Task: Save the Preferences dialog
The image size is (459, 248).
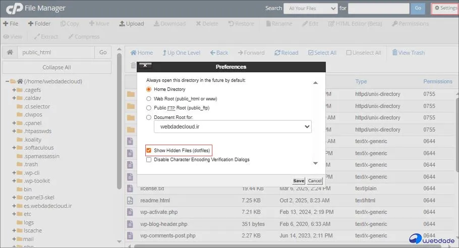Action: pyautogui.click(x=299, y=181)
